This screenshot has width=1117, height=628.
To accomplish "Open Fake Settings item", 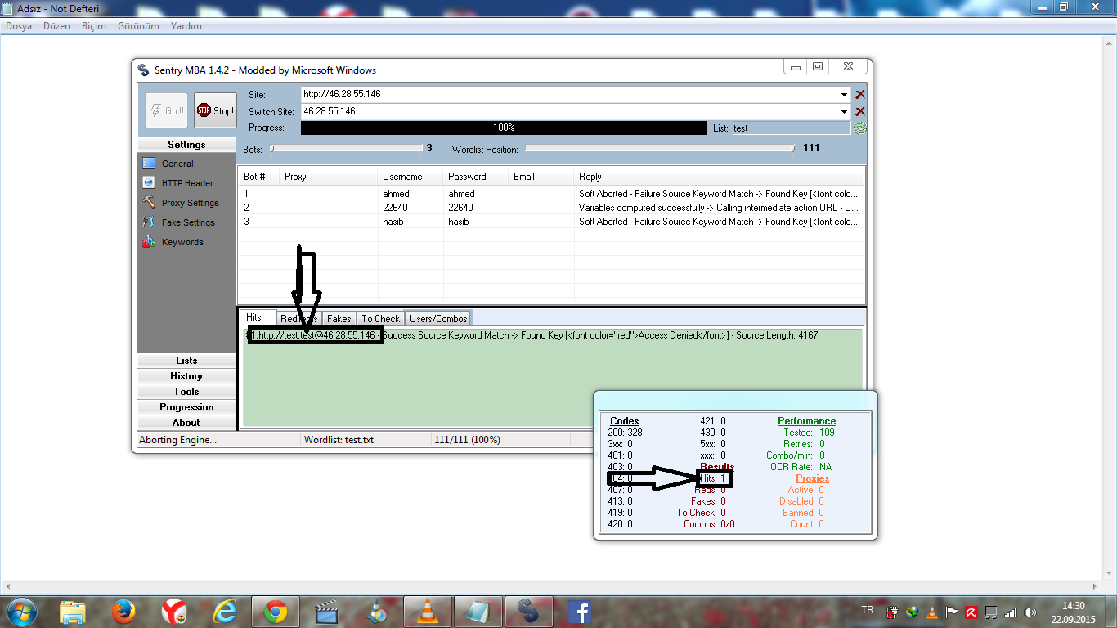I will pos(187,222).
